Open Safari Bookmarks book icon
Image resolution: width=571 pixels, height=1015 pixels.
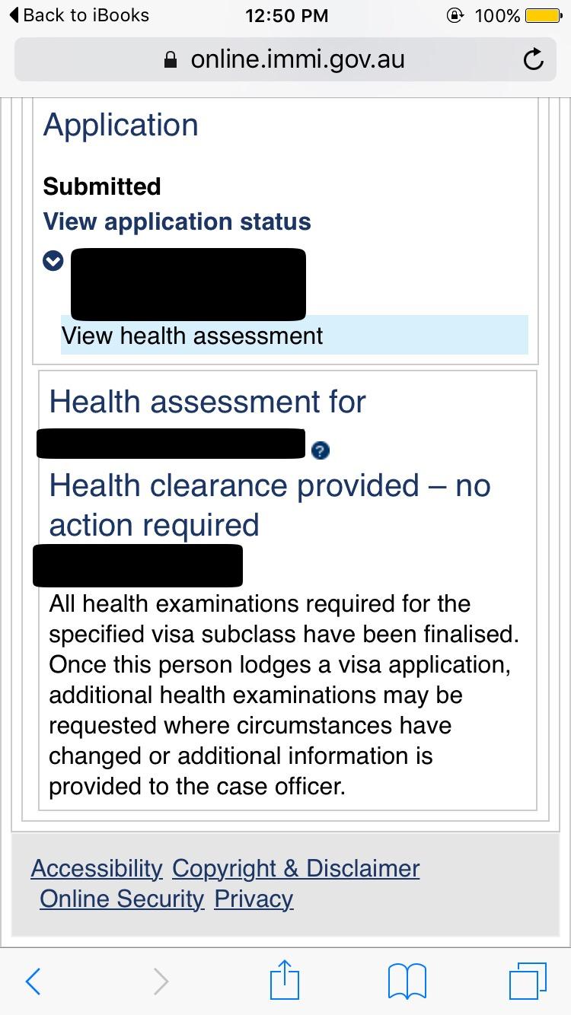click(407, 982)
